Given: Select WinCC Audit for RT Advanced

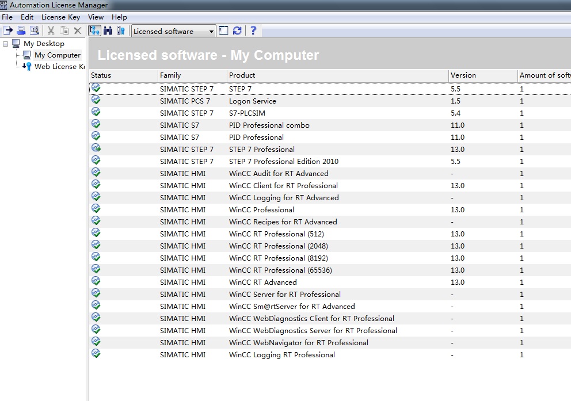Looking at the screenshot, I should point(279,174).
